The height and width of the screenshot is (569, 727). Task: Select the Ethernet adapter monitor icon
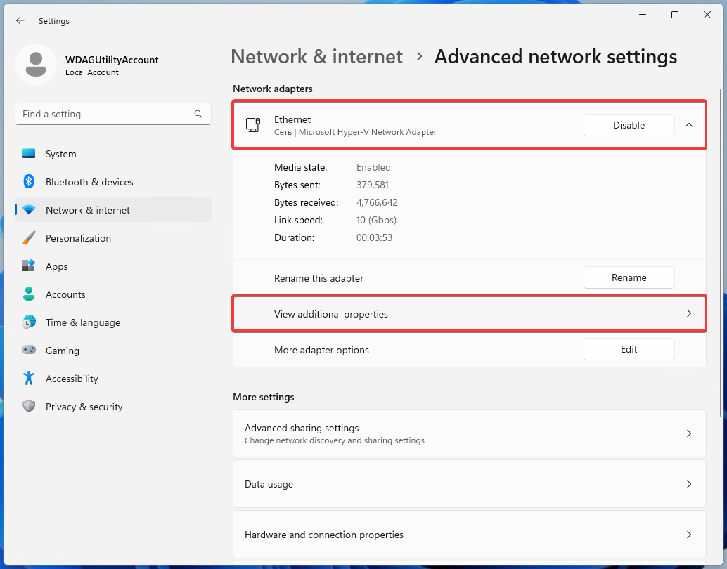click(x=252, y=124)
